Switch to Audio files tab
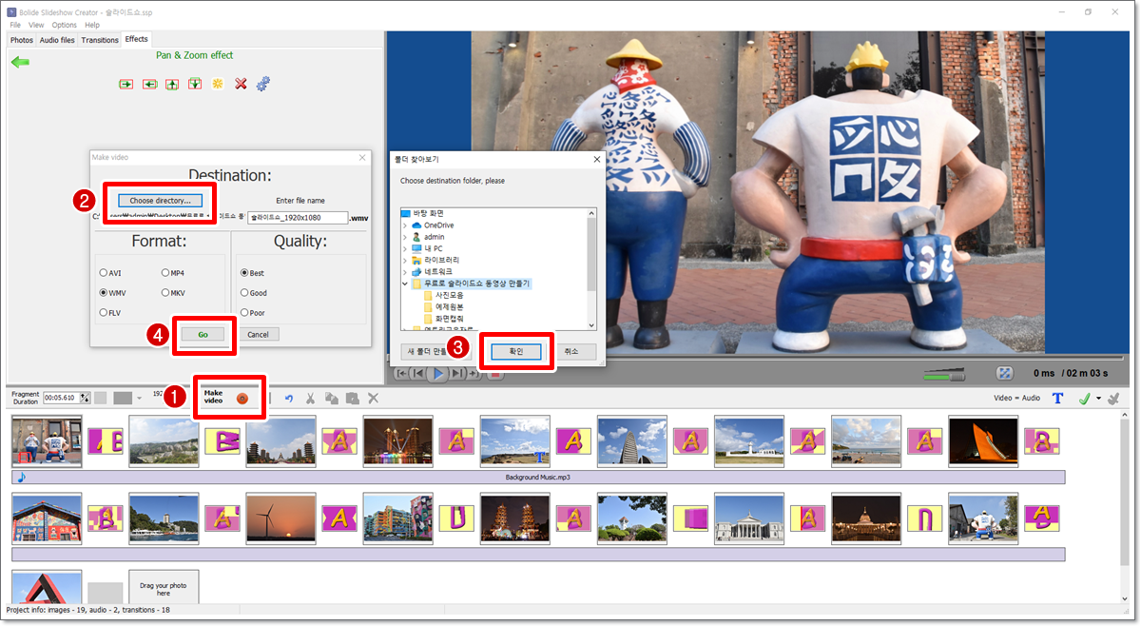Image resolution: width=1141 pixels, height=626 pixels. click(57, 40)
